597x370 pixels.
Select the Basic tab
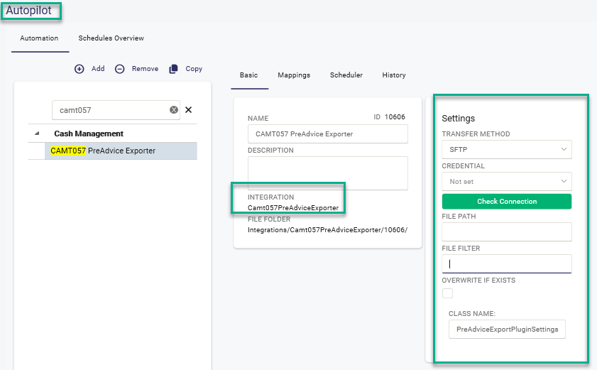pos(248,75)
